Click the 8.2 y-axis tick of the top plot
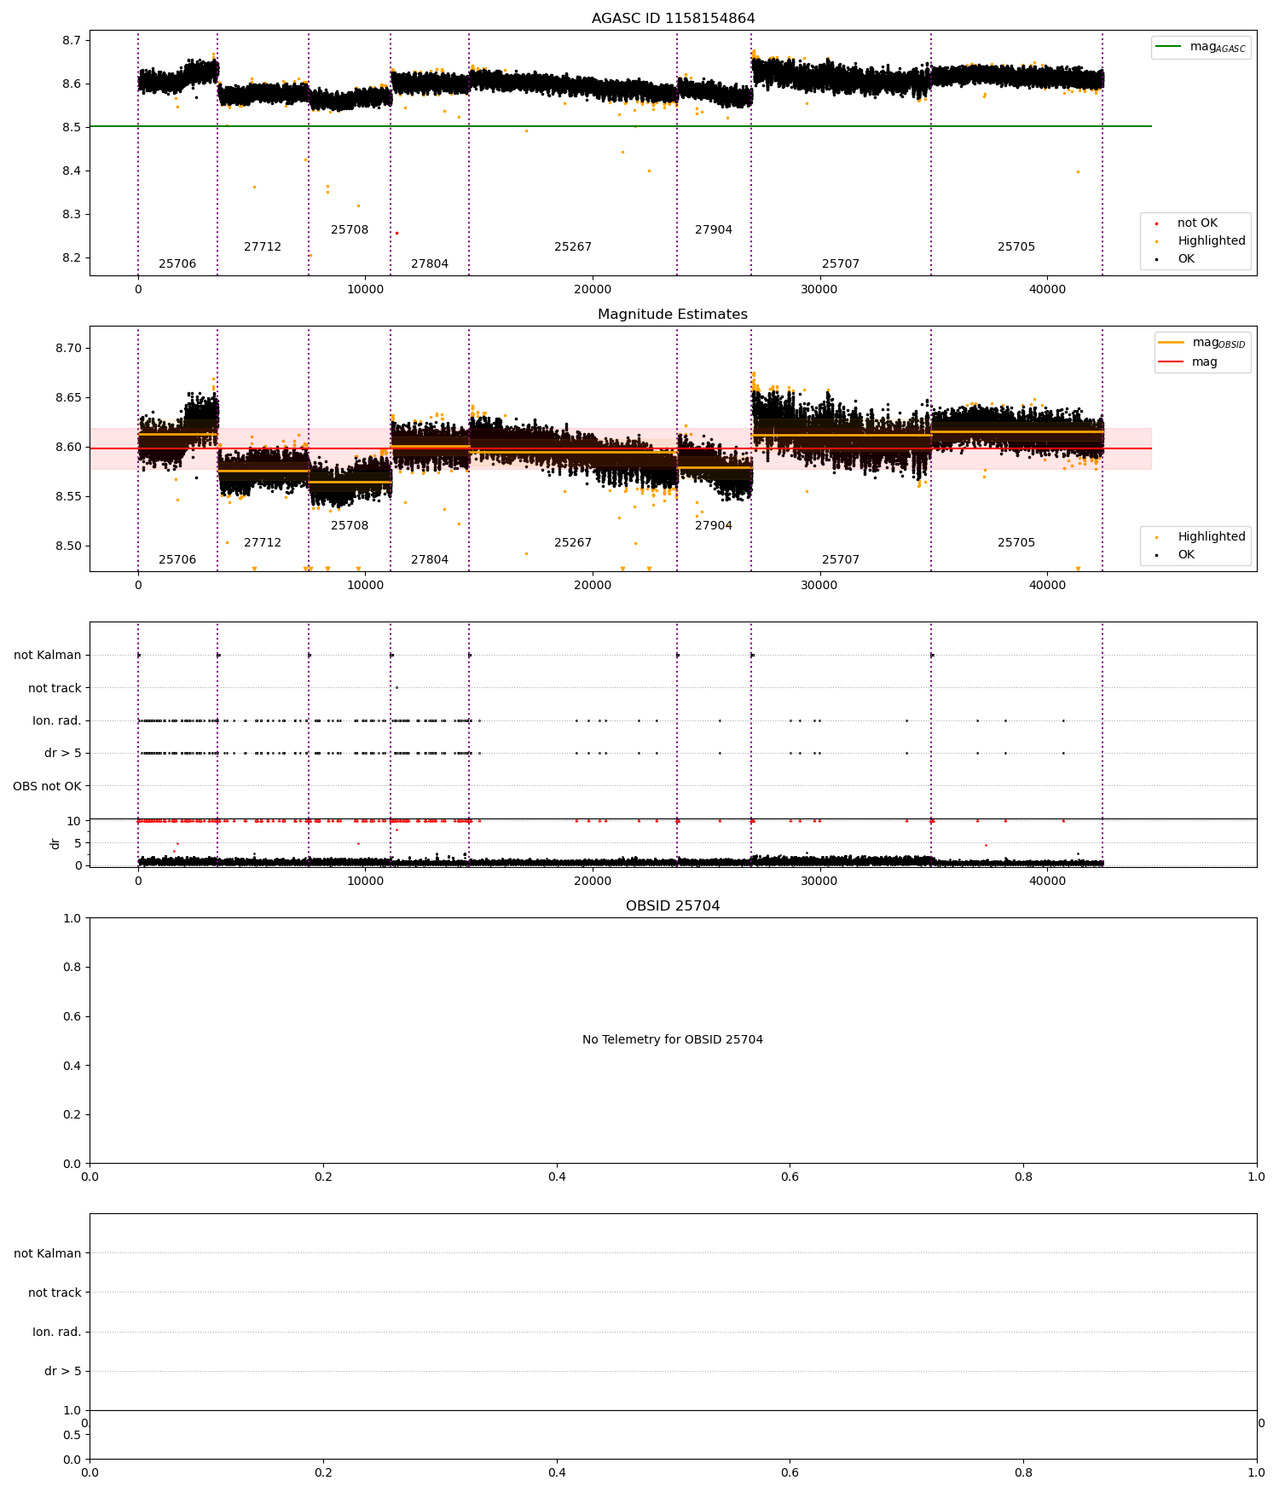 [72, 258]
